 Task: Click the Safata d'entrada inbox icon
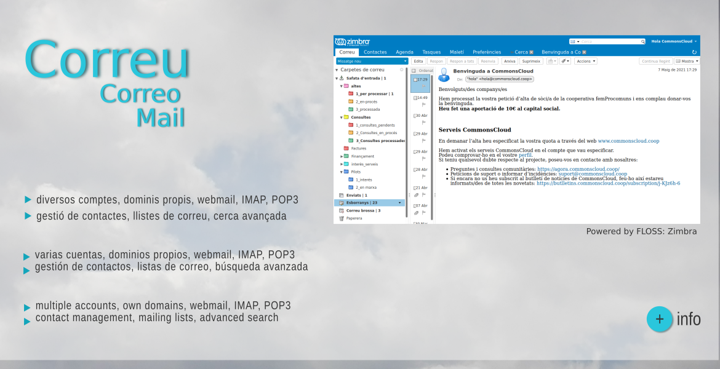click(342, 79)
